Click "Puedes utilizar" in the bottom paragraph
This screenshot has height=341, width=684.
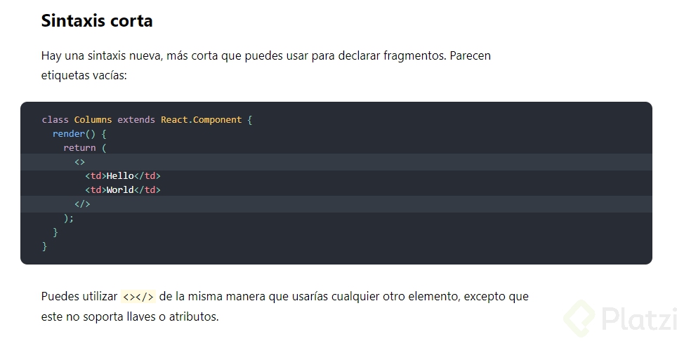tap(79, 296)
